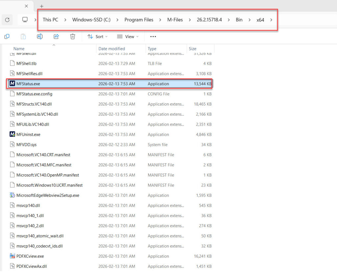Navigate to M-Files in the breadcrumb
337x273 pixels.
[x=175, y=20]
